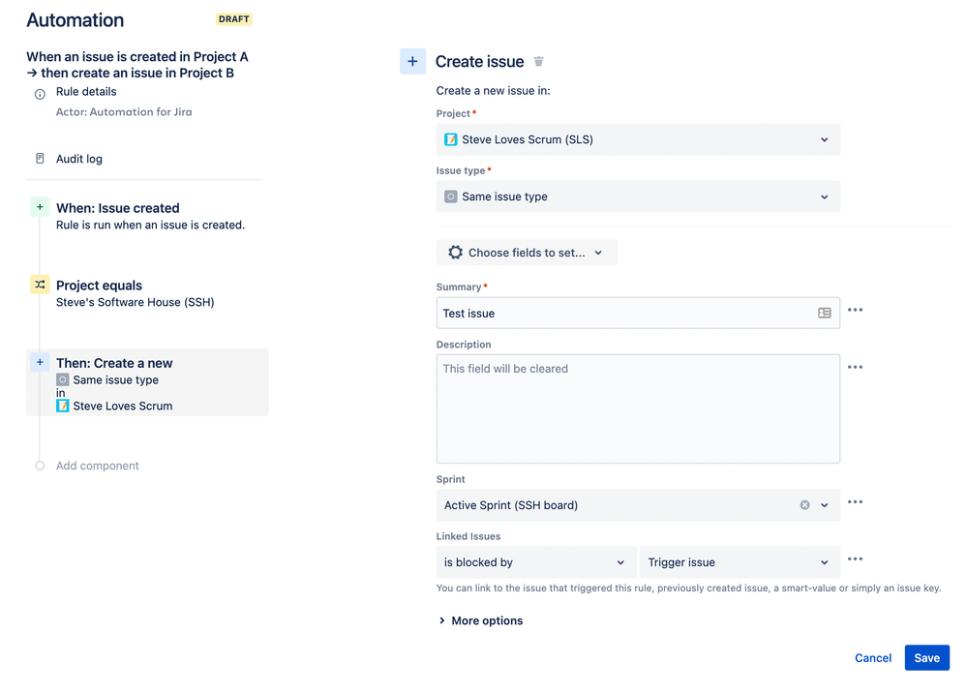966x694 pixels.
Task: Open the link type dropdown is blocked by
Action: [536, 562]
